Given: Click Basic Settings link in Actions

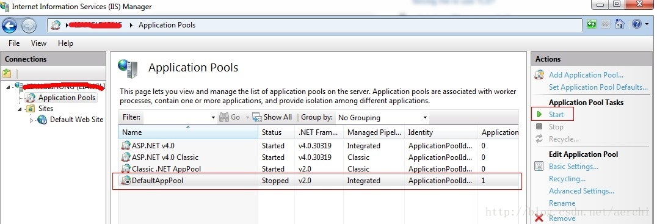Looking at the screenshot, I should (573, 167).
